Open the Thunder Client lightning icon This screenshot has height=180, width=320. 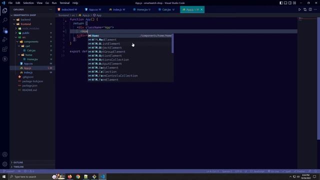[4, 59]
